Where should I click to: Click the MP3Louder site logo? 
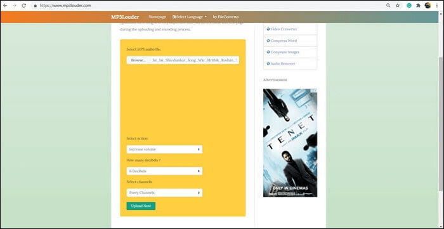125,17
